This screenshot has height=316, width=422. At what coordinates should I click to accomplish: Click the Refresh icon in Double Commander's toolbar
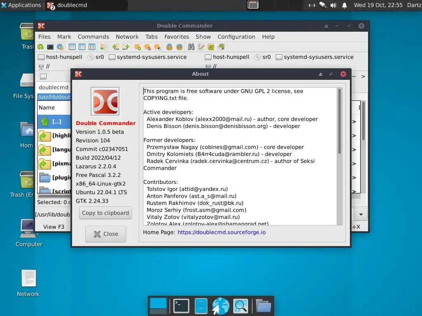(x=41, y=47)
